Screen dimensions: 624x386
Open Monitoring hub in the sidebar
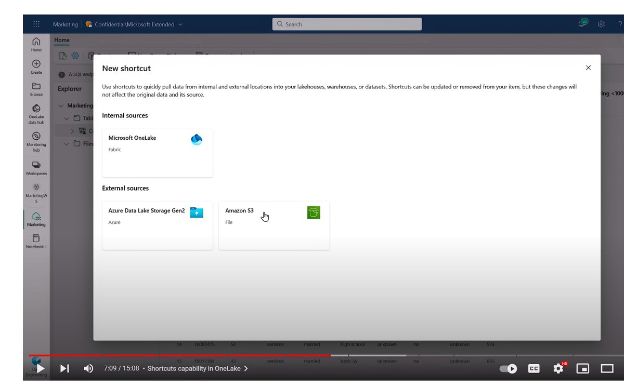(36, 141)
